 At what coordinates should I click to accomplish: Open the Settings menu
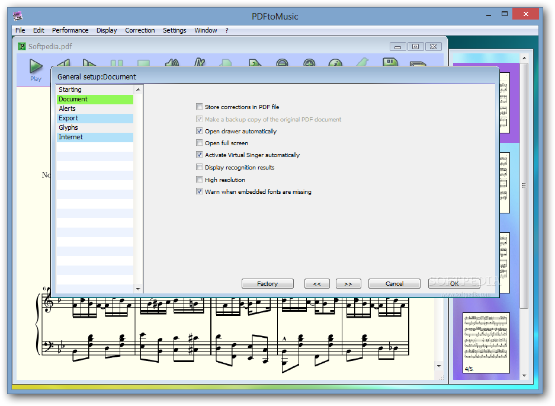(x=175, y=30)
